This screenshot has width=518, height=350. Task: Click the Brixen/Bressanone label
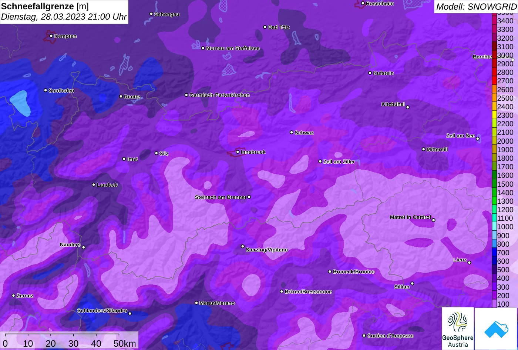pos(308,291)
